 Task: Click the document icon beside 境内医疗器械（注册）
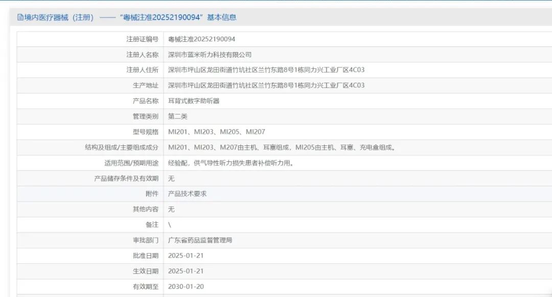point(19,17)
